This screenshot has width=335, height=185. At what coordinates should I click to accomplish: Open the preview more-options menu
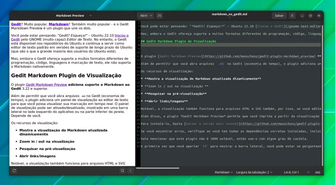130,171
